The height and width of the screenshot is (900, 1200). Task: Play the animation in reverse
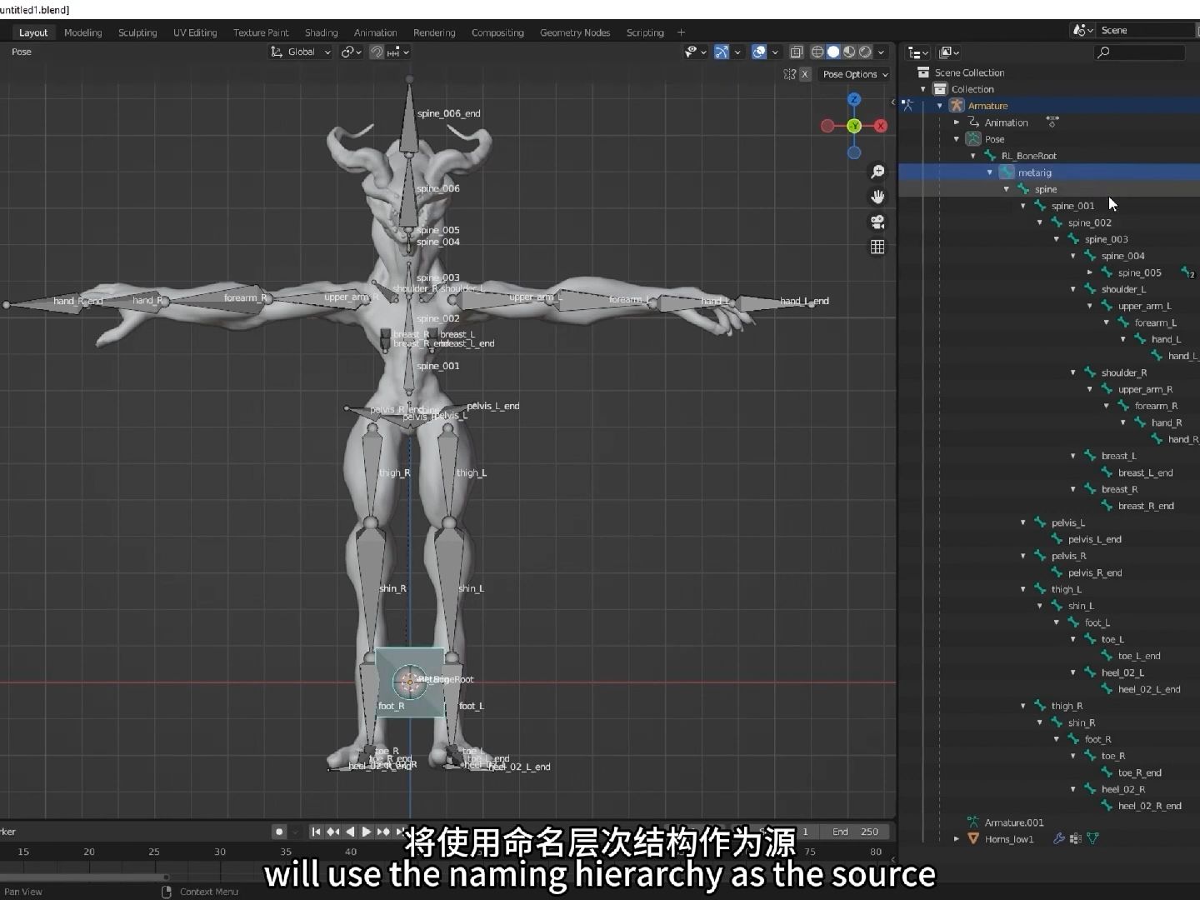click(350, 832)
